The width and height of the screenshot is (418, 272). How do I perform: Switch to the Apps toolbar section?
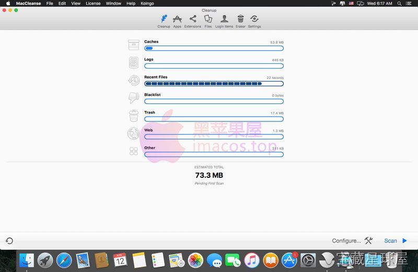click(x=177, y=21)
